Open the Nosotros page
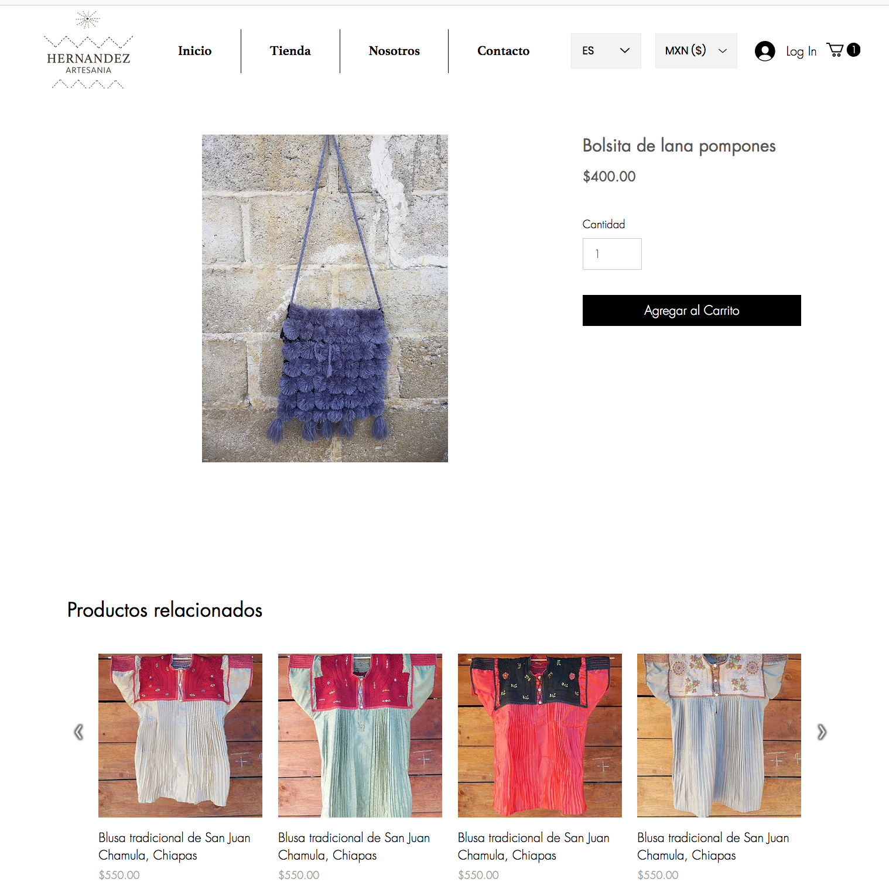The image size is (889, 893). pos(394,51)
